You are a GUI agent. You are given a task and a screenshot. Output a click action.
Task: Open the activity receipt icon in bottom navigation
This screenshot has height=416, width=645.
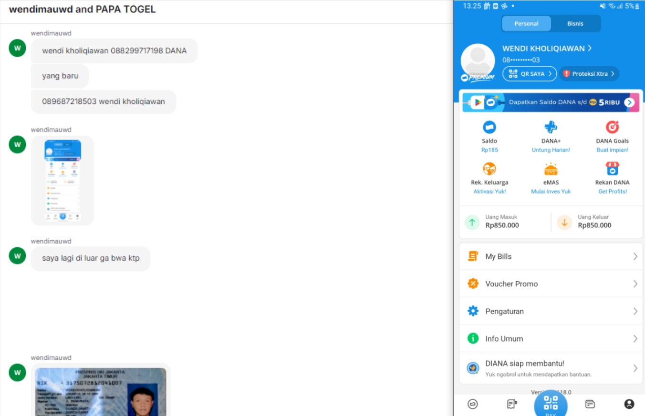click(x=512, y=404)
